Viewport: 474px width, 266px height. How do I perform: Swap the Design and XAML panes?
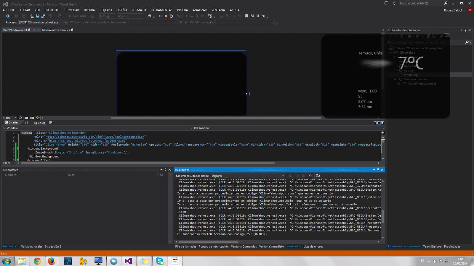(27, 123)
